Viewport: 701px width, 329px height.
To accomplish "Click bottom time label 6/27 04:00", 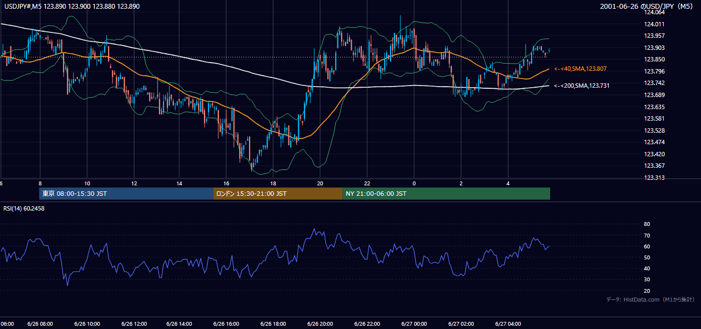I will (508, 324).
